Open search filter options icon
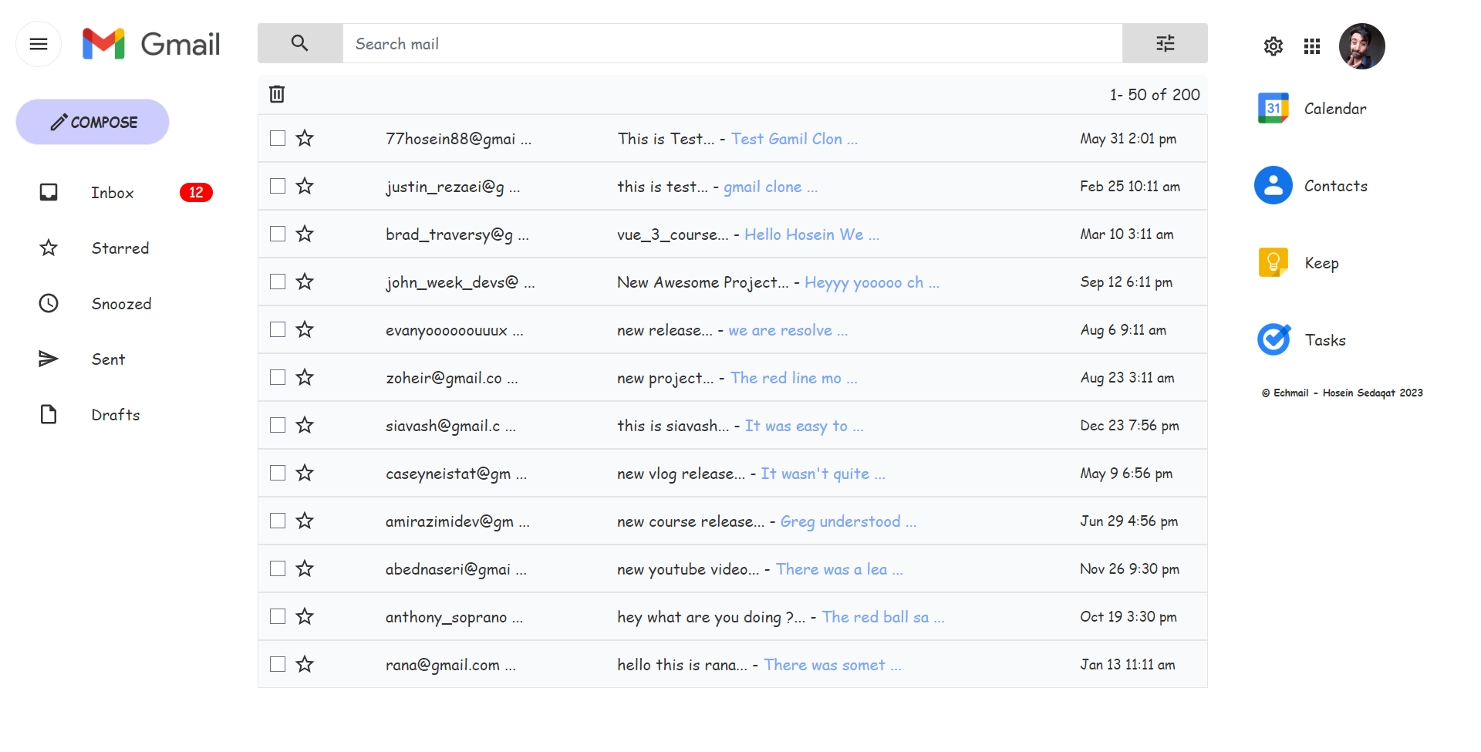Image resolution: width=1481 pixels, height=752 pixels. 1165,43
